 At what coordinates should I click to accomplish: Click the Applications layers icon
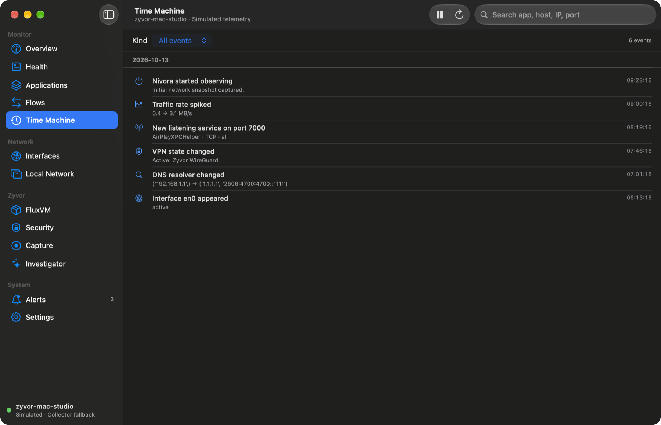[x=16, y=85]
